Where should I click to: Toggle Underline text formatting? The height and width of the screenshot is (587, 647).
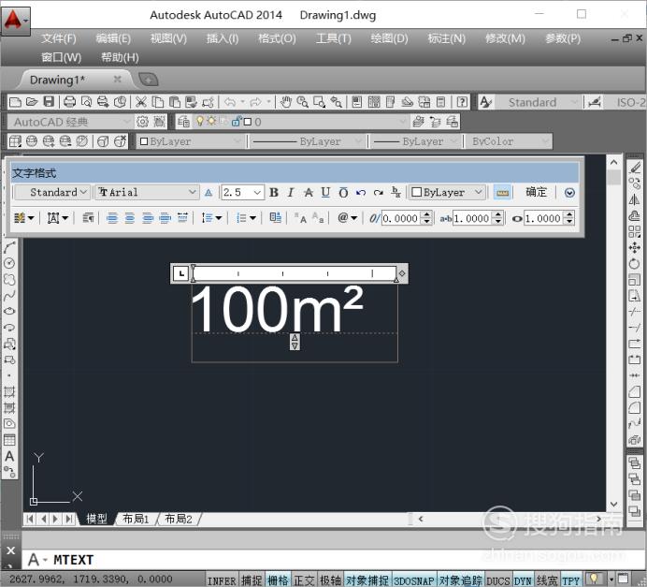[325, 193]
